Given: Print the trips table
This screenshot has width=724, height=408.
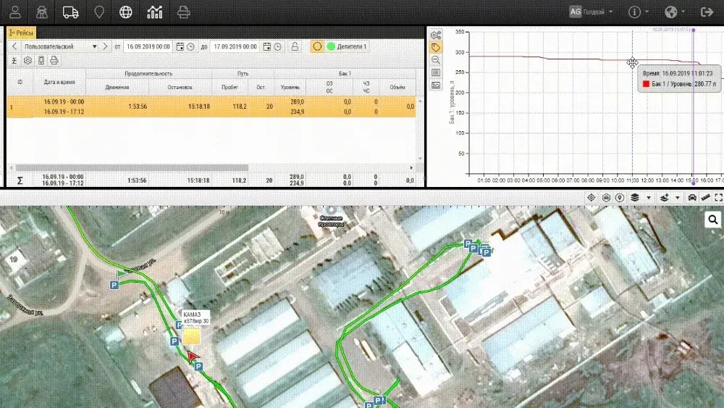Looking at the screenshot, I should [54, 61].
